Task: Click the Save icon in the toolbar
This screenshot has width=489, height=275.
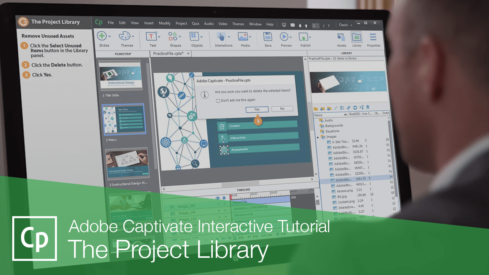Action: pyautogui.click(x=267, y=37)
